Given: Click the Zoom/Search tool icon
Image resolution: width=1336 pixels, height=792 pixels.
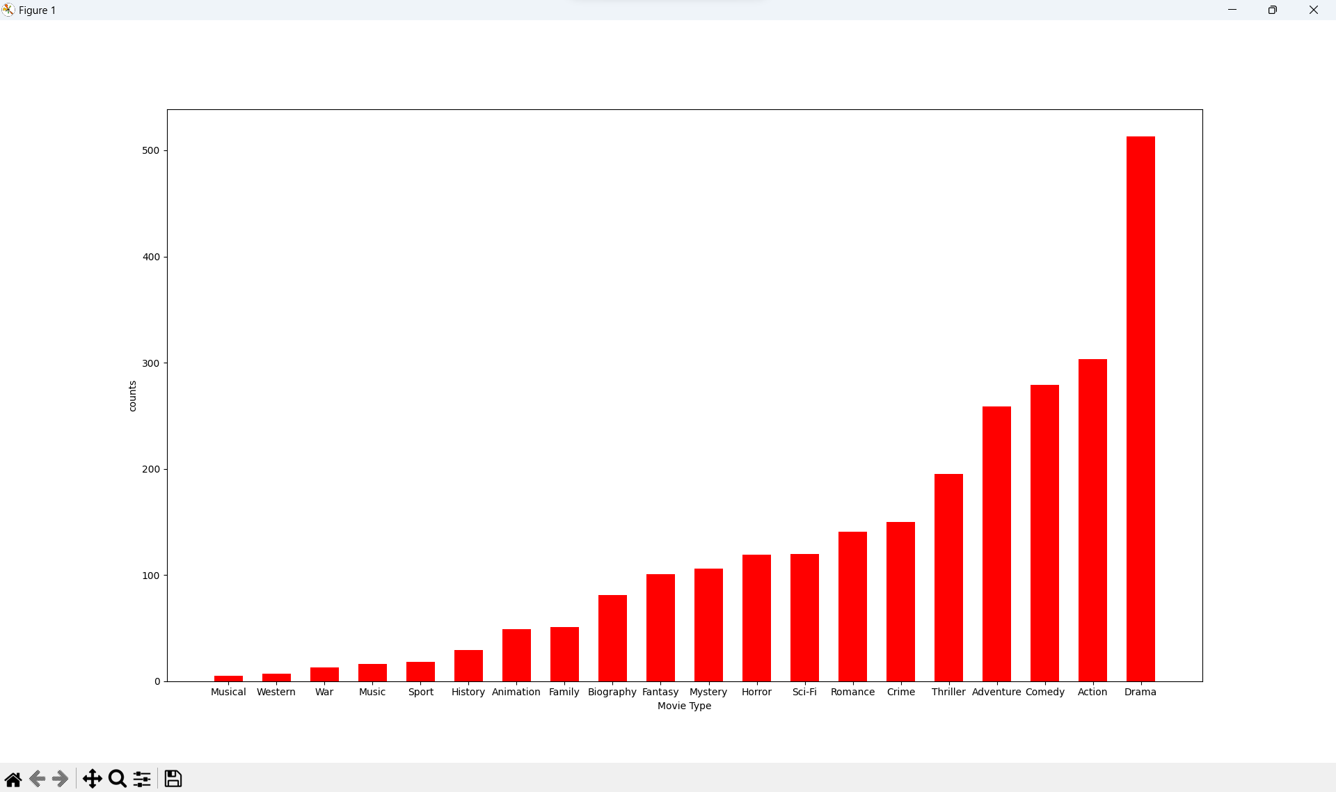Looking at the screenshot, I should (118, 778).
